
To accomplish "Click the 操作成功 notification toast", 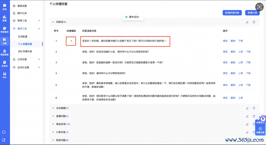I will pos(133,17).
